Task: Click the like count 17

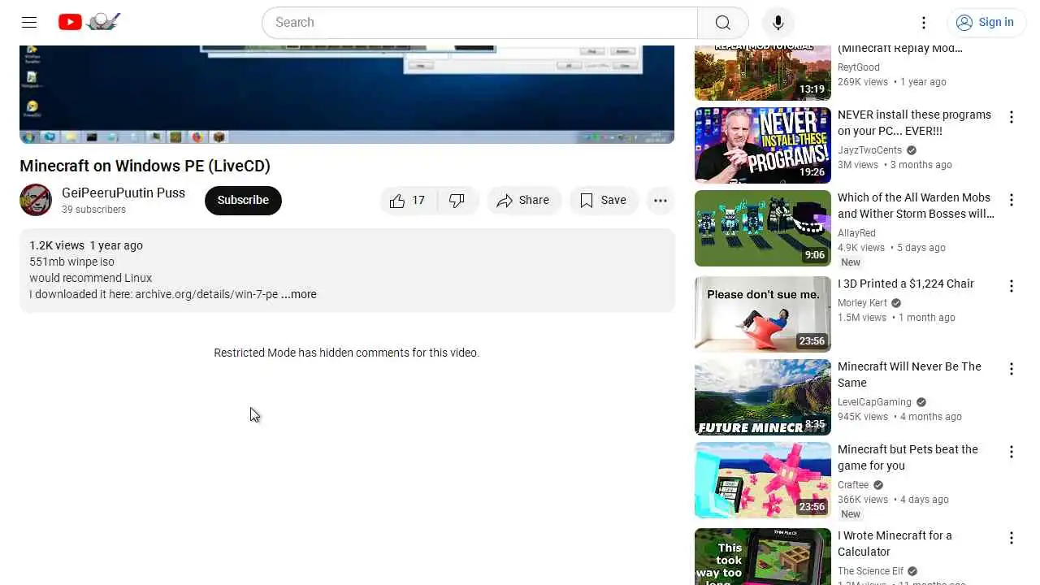Action: point(418,201)
